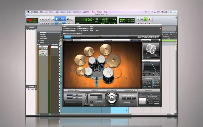Toggle the COMPARE button in plug-in header

[86, 31]
